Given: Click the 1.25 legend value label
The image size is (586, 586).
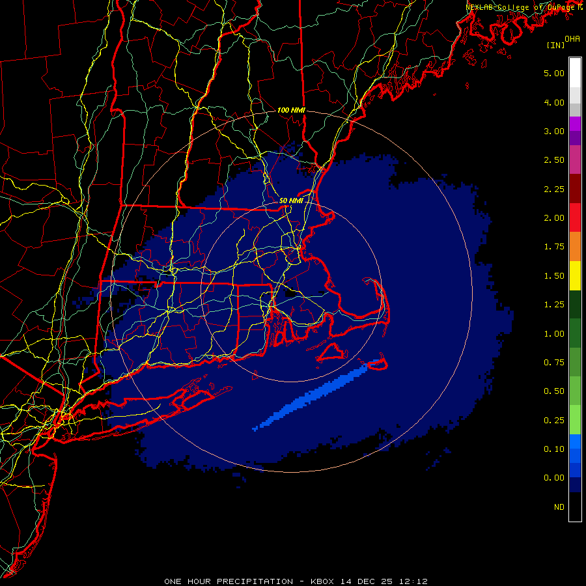Looking at the screenshot, I should (x=554, y=305).
